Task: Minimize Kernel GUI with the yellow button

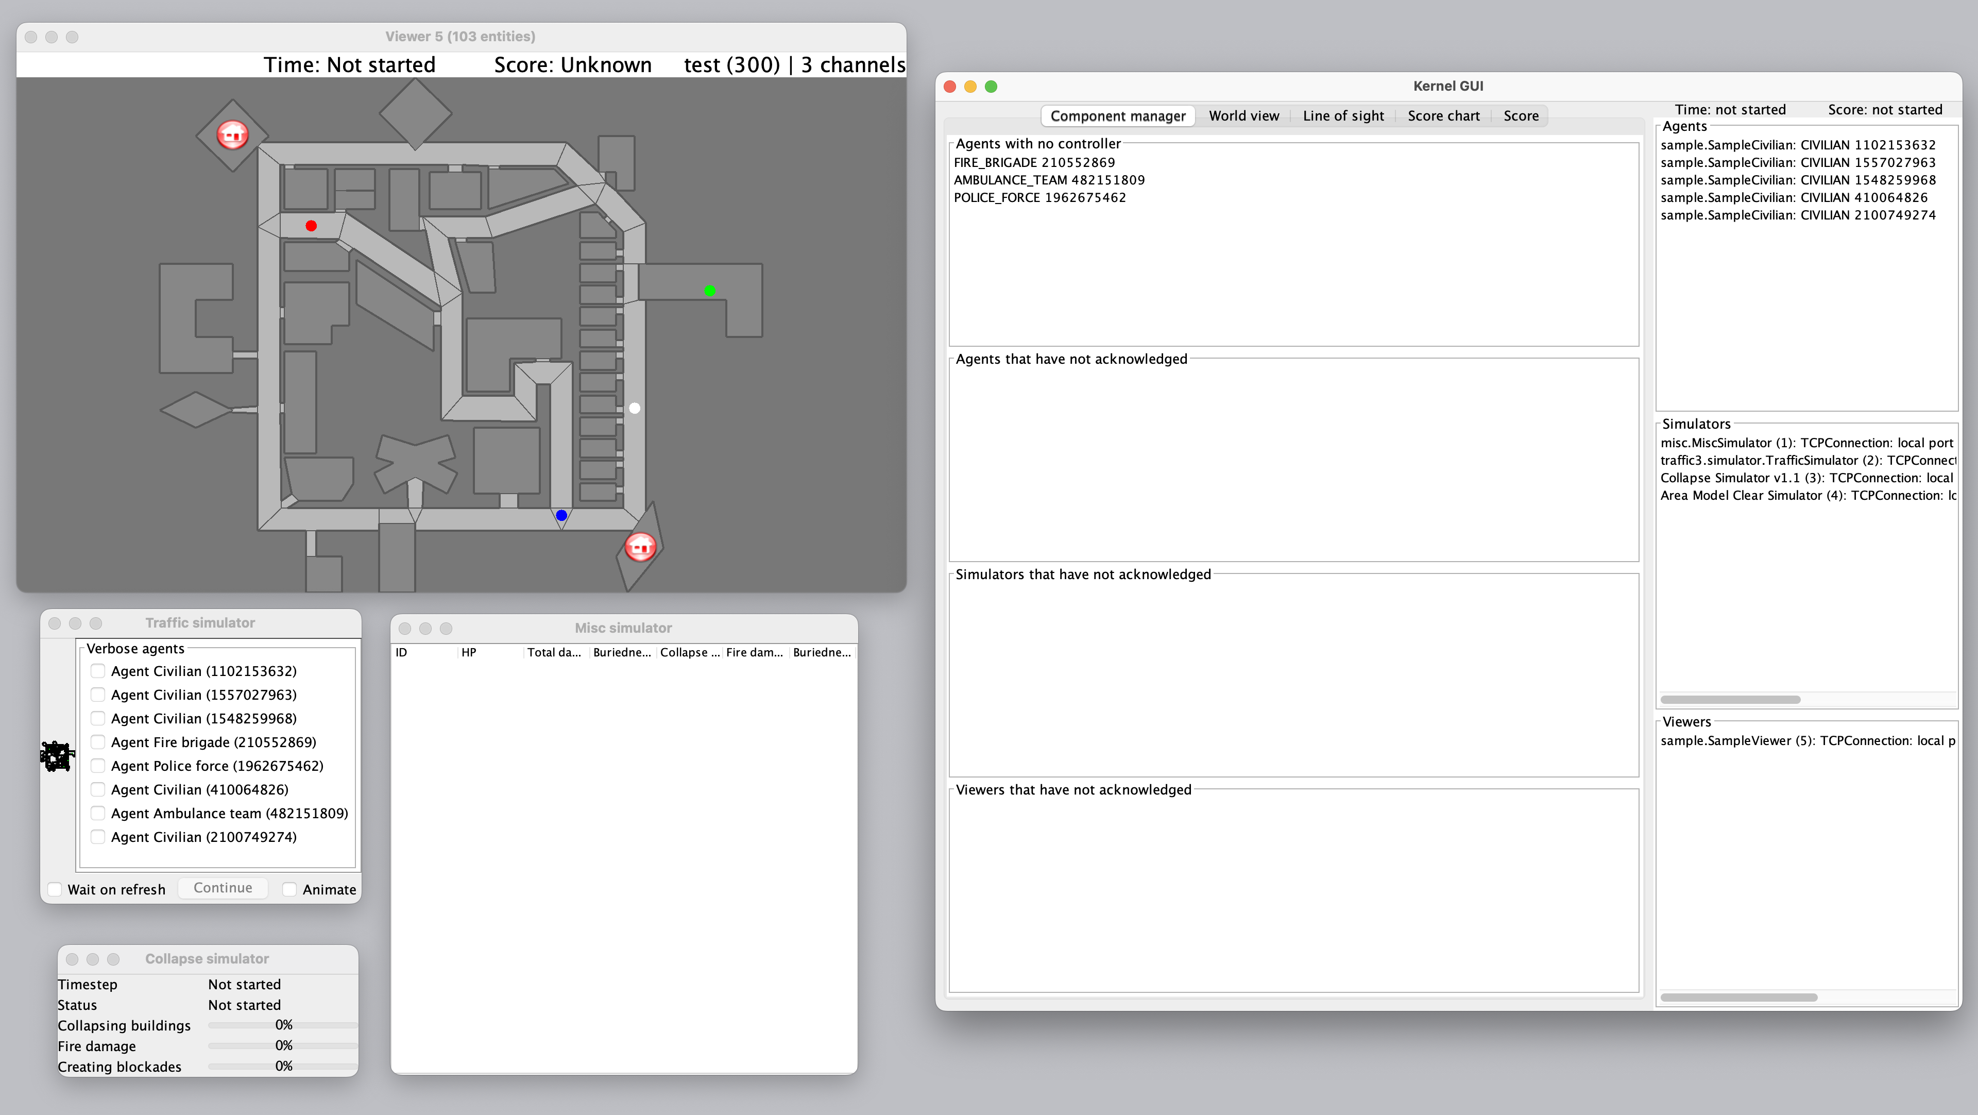Action: [970, 86]
